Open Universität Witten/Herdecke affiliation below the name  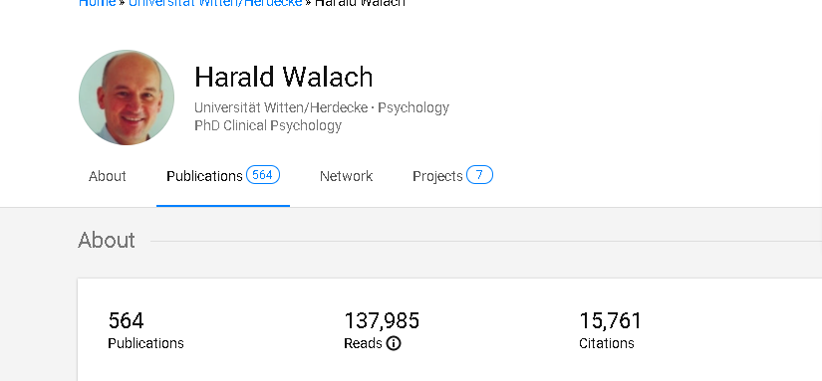281,107
